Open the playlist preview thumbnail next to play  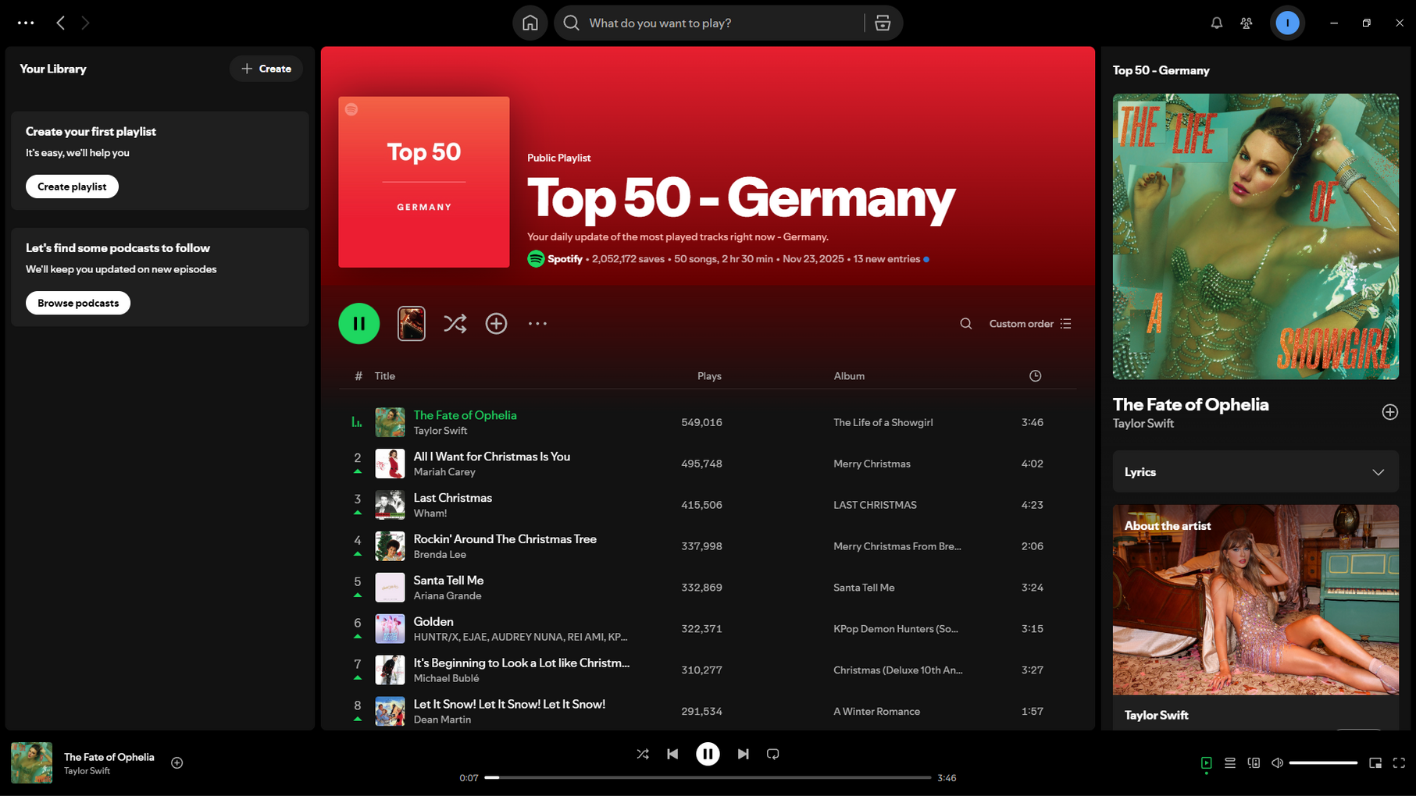(412, 323)
